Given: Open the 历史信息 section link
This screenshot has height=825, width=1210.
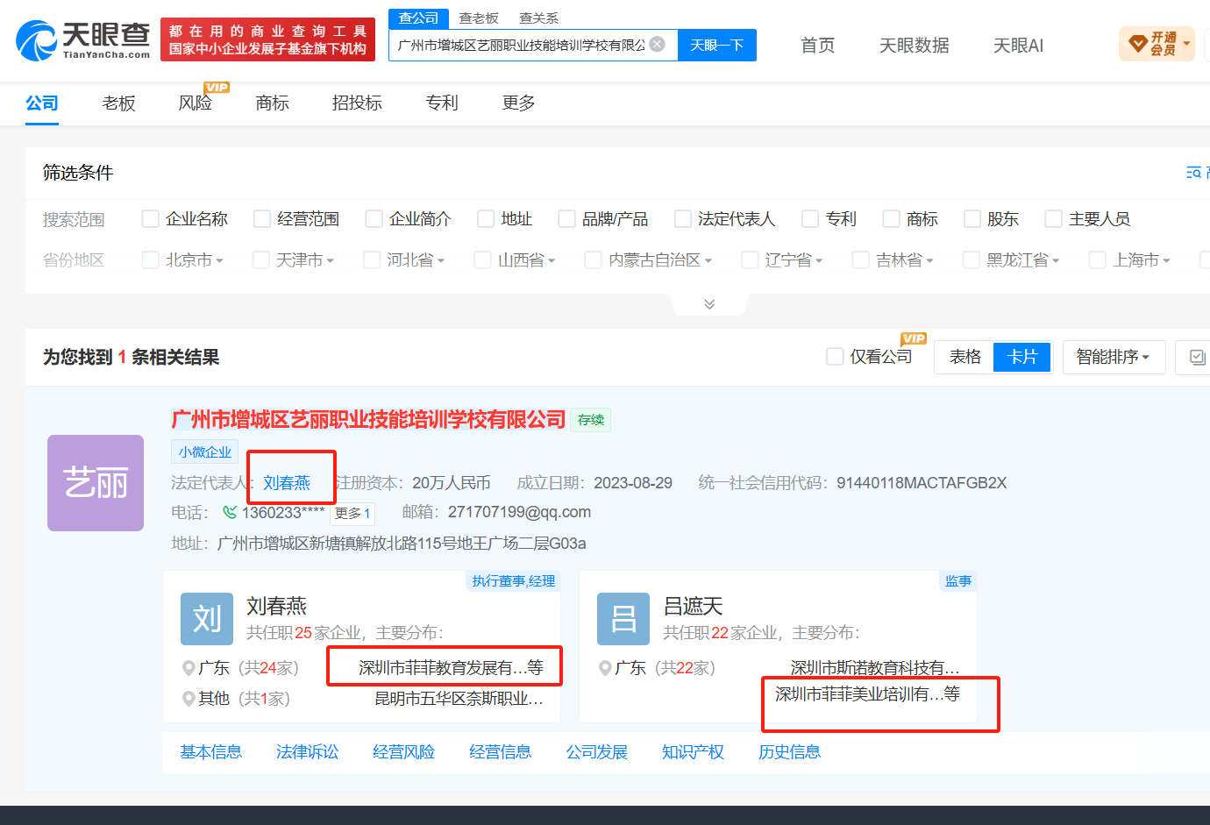Looking at the screenshot, I should coord(789,752).
